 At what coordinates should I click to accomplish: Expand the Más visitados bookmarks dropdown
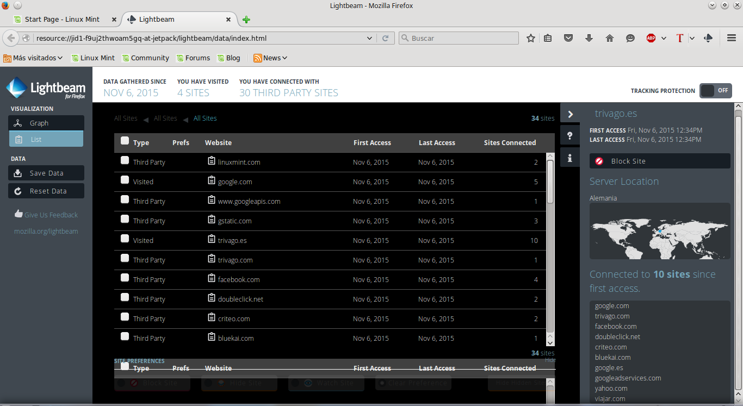pos(33,58)
